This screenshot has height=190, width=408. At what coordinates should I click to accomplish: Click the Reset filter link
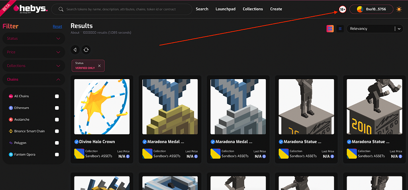57,27
